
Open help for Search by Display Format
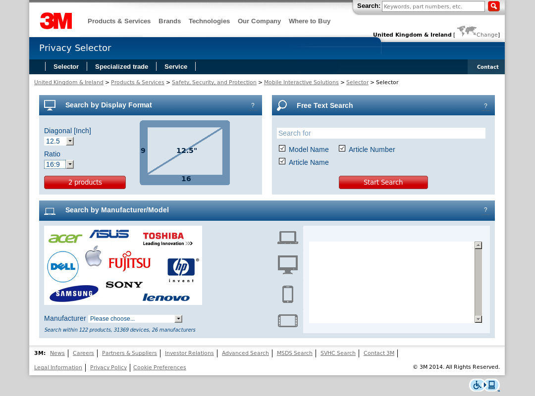(x=253, y=105)
